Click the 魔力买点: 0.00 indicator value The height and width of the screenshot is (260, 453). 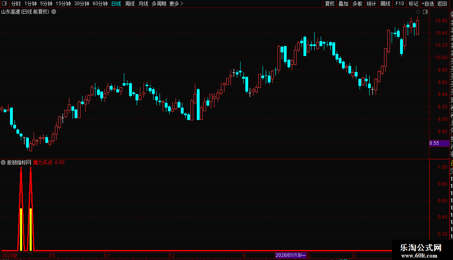click(49, 162)
